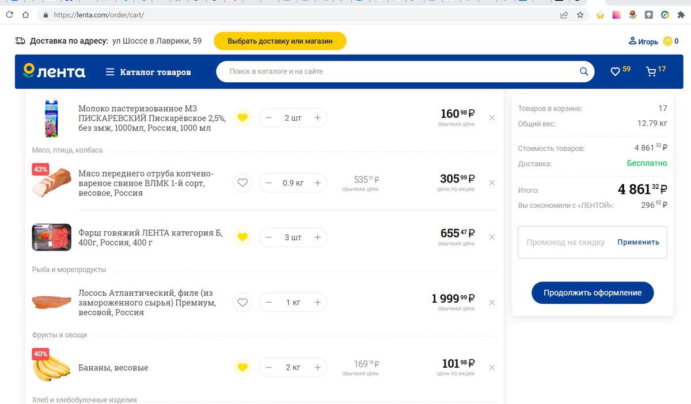The height and width of the screenshot is (404, 691).
Task: Remove Лосось Атлантический from cart
Action: [x=492, y=302]
